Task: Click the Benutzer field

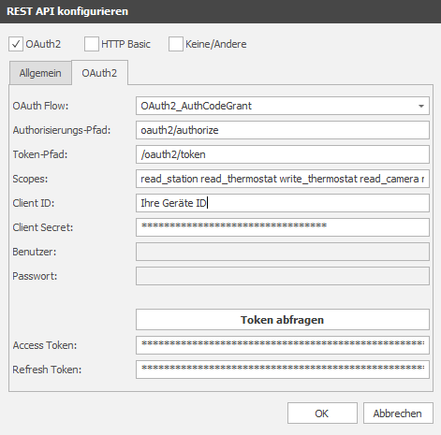Action: click(283, 252)
